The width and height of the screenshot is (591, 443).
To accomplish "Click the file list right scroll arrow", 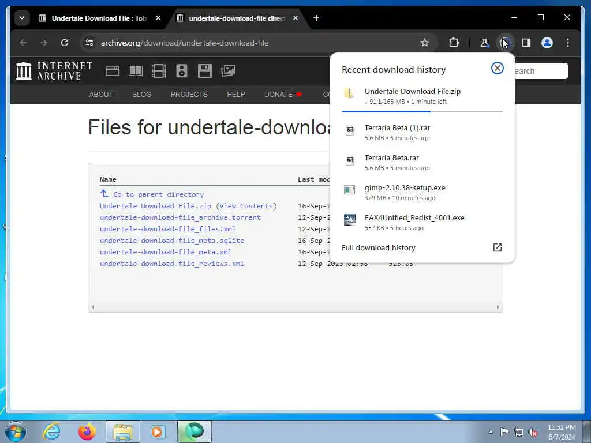I will (498, 307).
